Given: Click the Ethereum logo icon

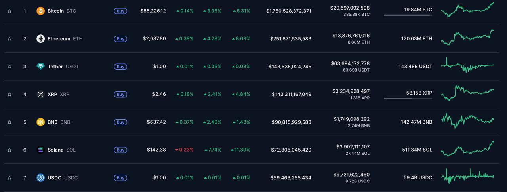Looking at the screenshot, I should (40, 38).
